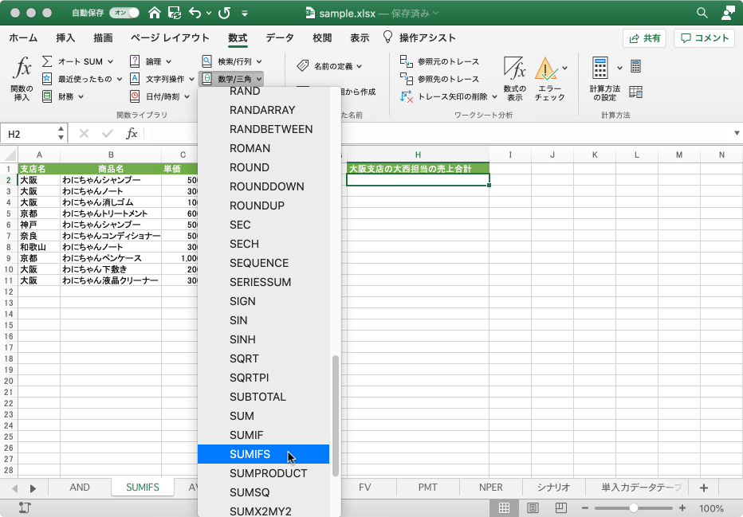Select ROUNDDOWN in the function list
The height and width of the screenshot is (517, 743).
click(263, 186)
